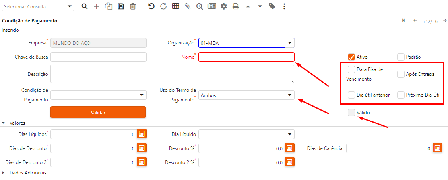Switch to grid view using table icon
Image resolution: width=448 pixels, height=180 pixels.
[175, 7]
